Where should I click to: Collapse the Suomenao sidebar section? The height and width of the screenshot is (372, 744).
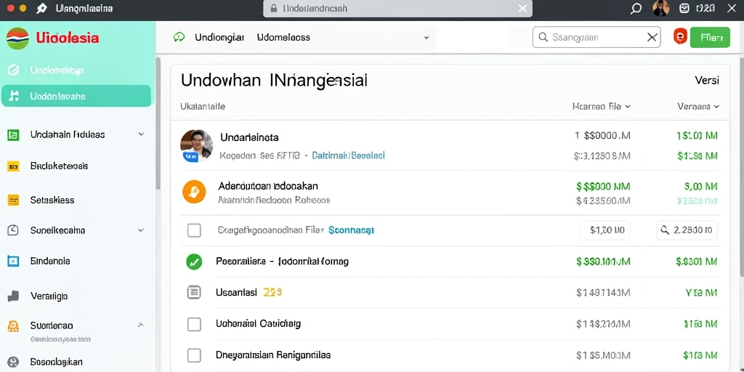(x=140, y=325)
